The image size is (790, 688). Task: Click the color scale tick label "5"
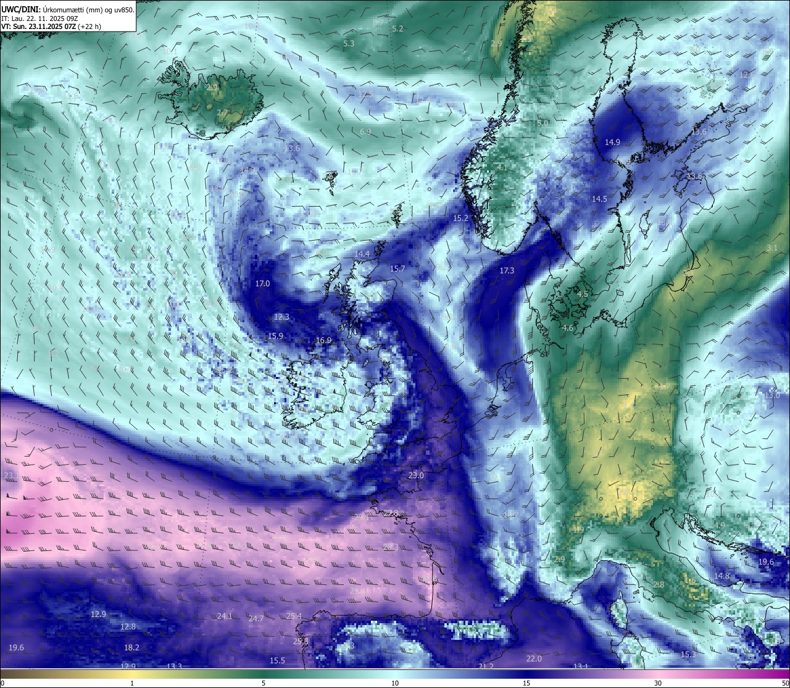[264, 683]
